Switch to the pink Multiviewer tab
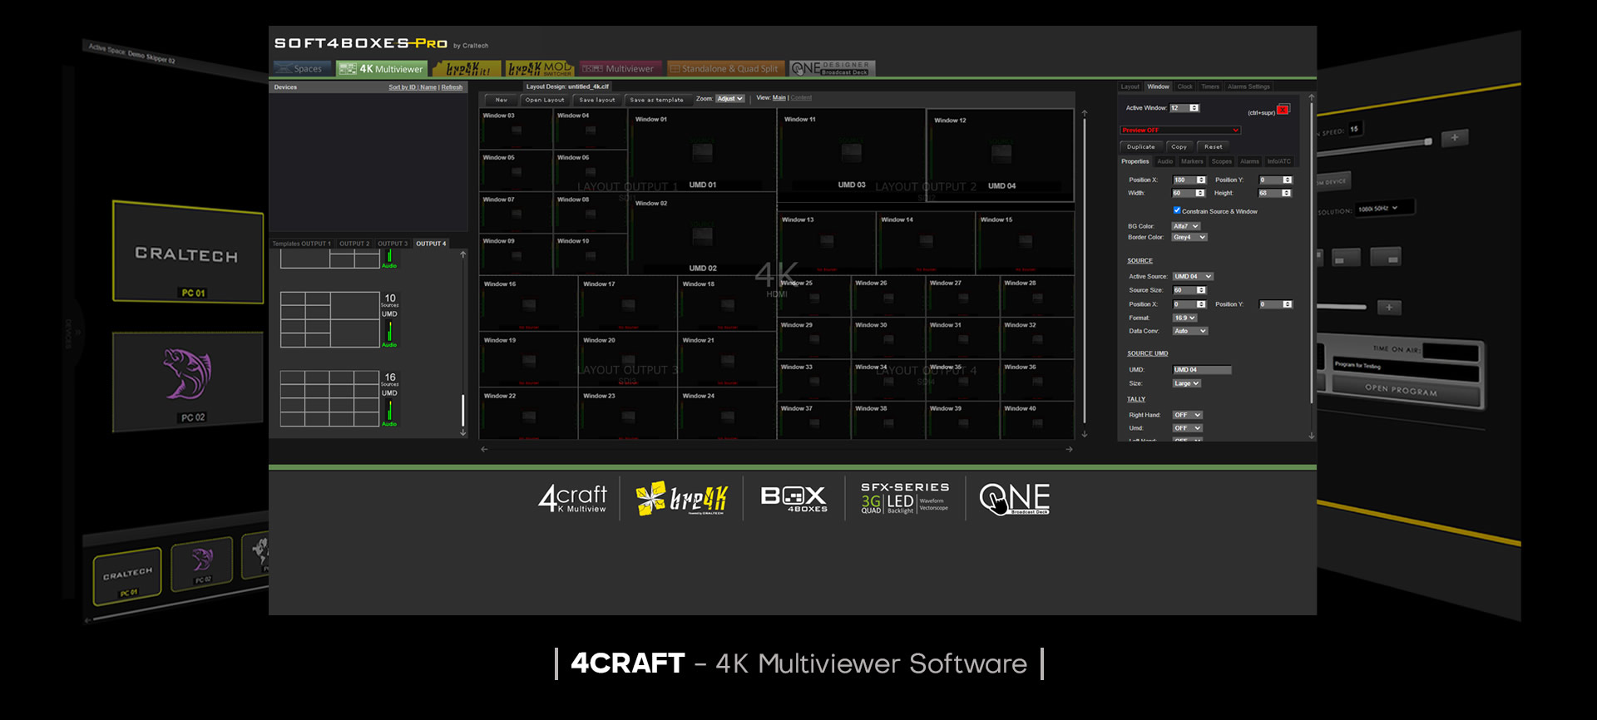This screenshot has height=720, width=1597. [x=619, y=69]
